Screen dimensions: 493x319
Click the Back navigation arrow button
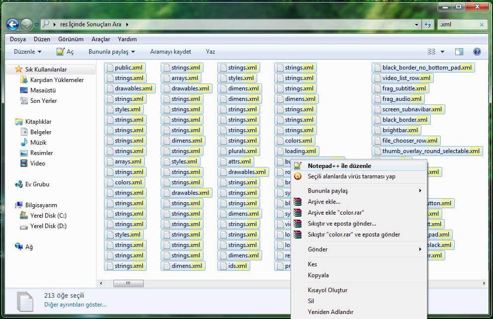(x=12, y=24)
